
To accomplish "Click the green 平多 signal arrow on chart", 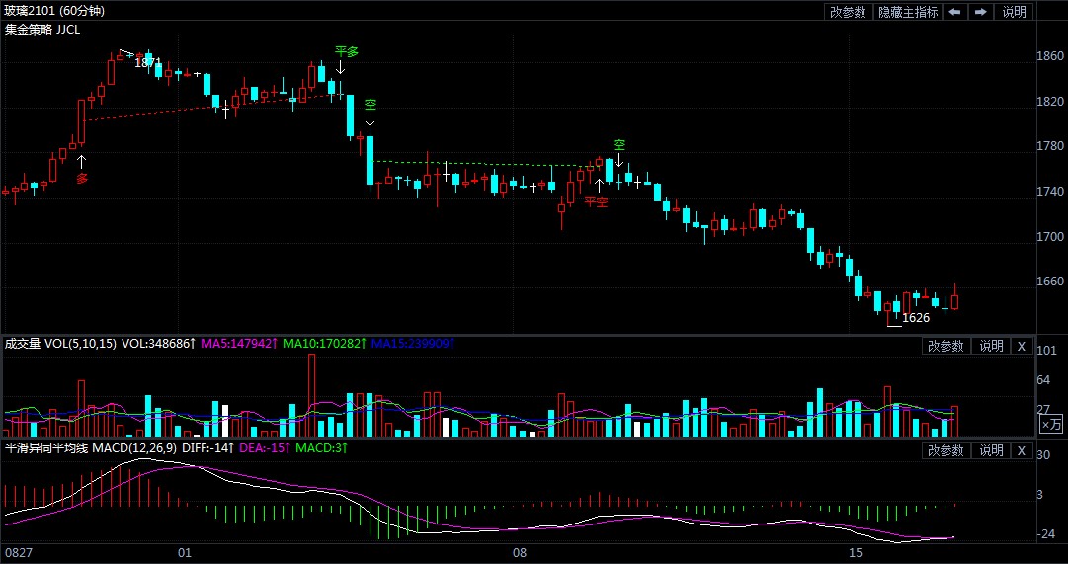I will (340, 67).
